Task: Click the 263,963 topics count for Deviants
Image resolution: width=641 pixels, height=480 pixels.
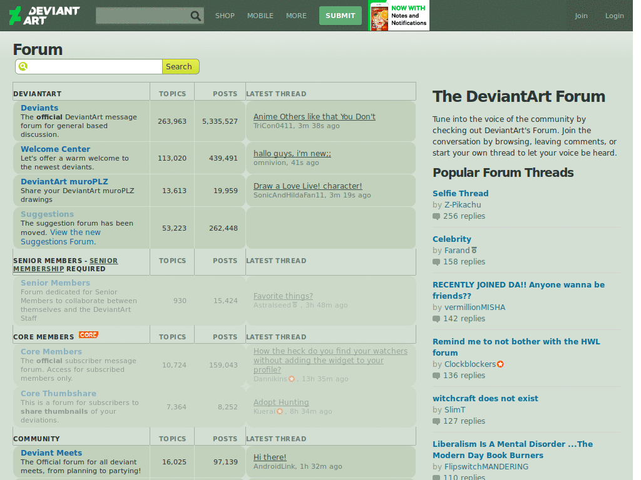Action: tap(172, 121)
